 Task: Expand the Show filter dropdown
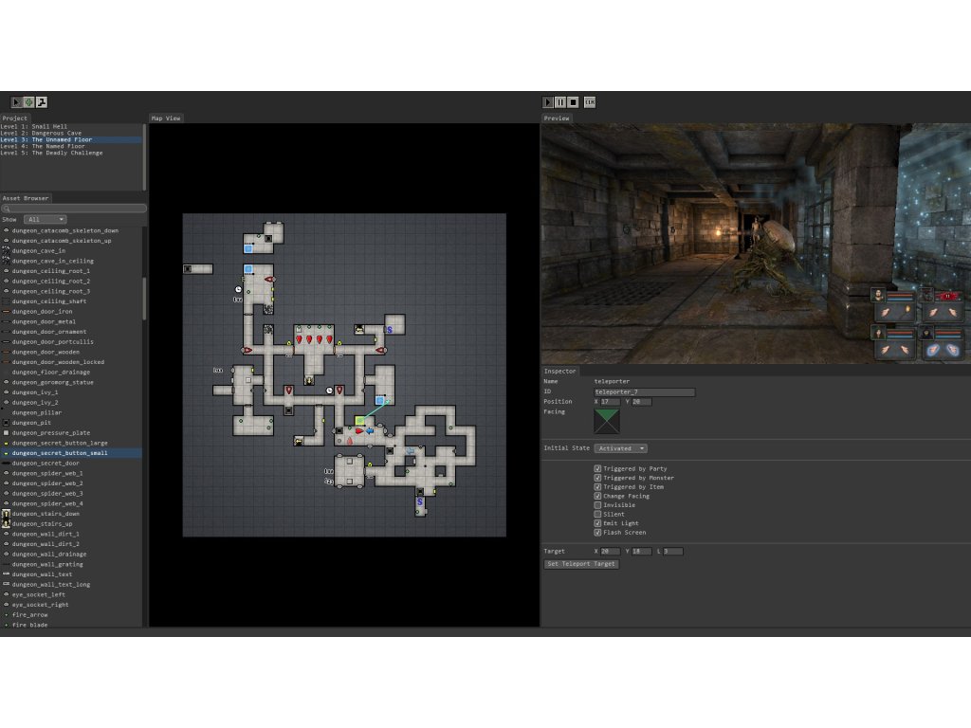45,219
